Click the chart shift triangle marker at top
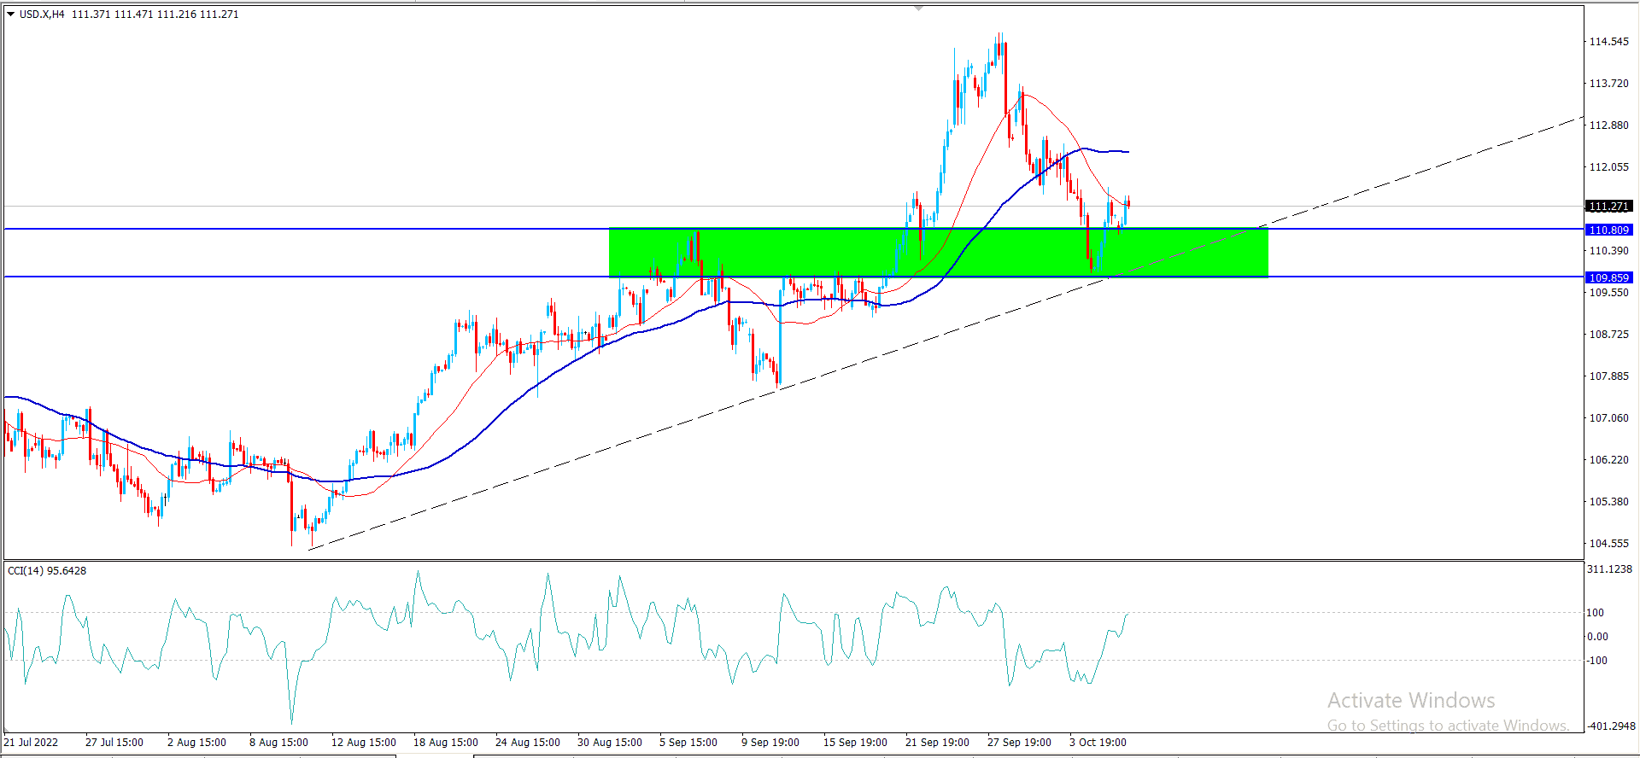The width and height of the screenshot is (1640, 758). pos(918,8)
